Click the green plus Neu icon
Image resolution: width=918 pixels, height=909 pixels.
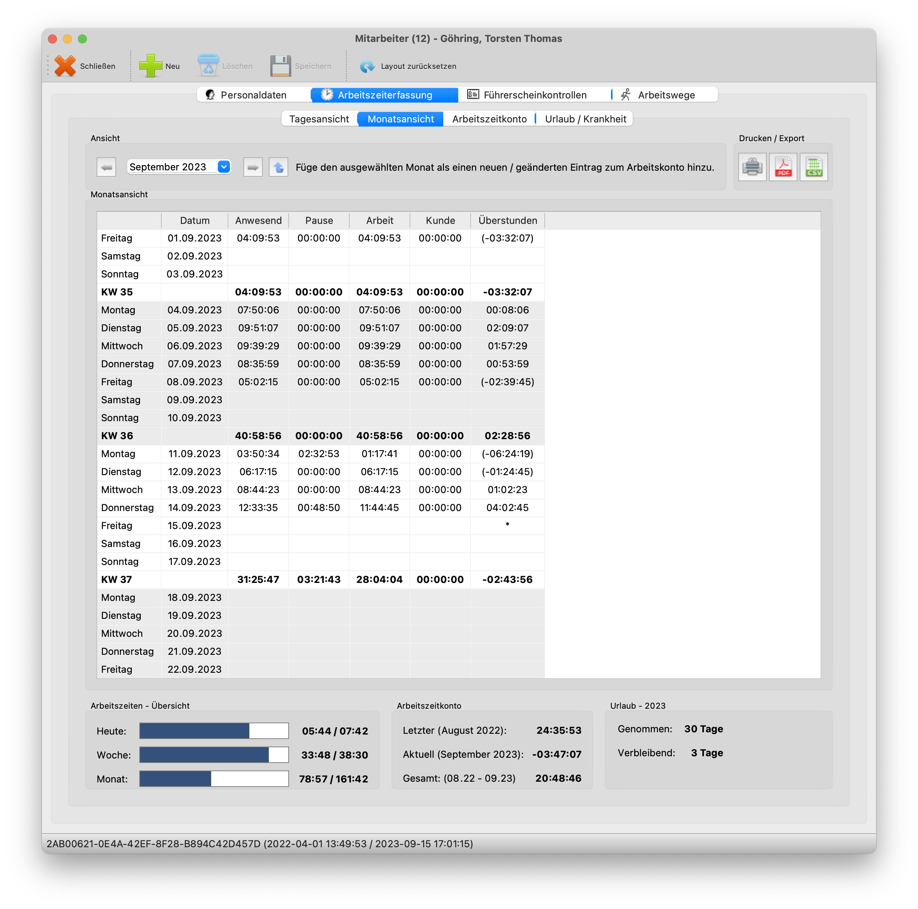[150, 66]
